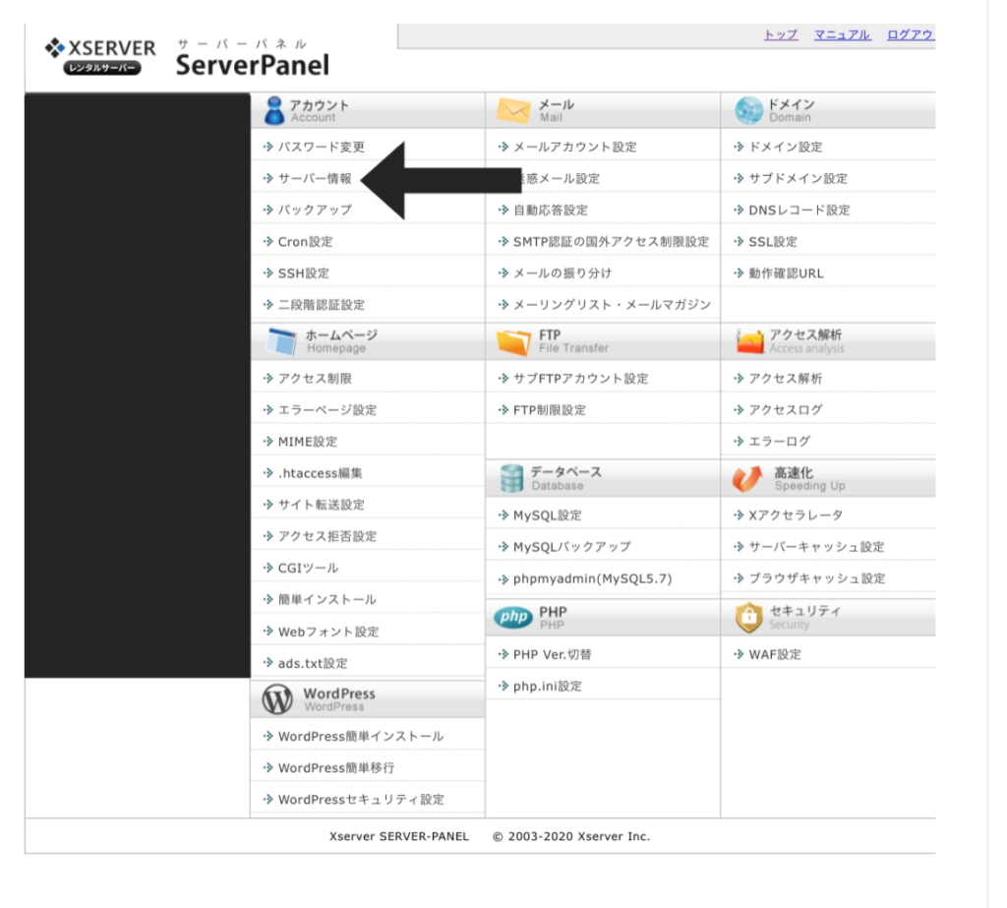This screenshot has width=1007, height=908.
Task: Open CGIツール
Action: pyautogui.click(x=308, y=568)
